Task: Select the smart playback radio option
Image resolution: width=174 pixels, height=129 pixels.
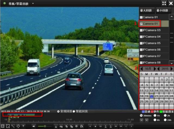Action: (74, 111)
